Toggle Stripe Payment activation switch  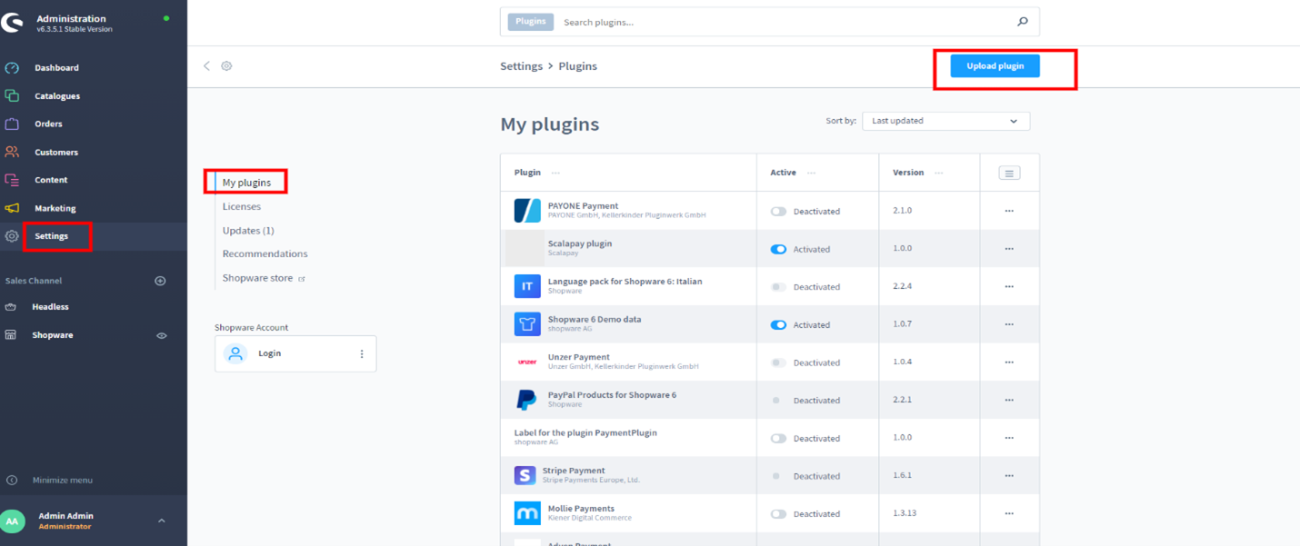click(x=776, y=476)
